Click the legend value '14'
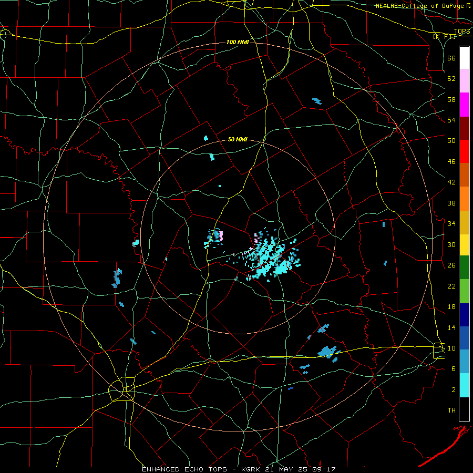This screenshot has width=473, height=473. [451, 328]
